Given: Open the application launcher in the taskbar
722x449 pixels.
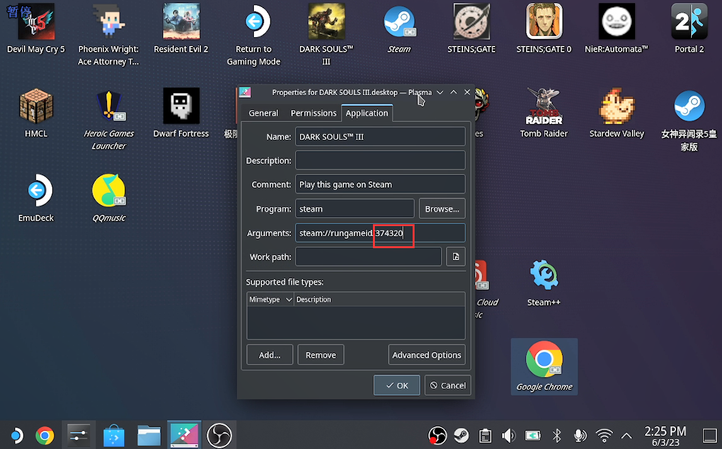Looking at the screenshot, I should (16, 435).
